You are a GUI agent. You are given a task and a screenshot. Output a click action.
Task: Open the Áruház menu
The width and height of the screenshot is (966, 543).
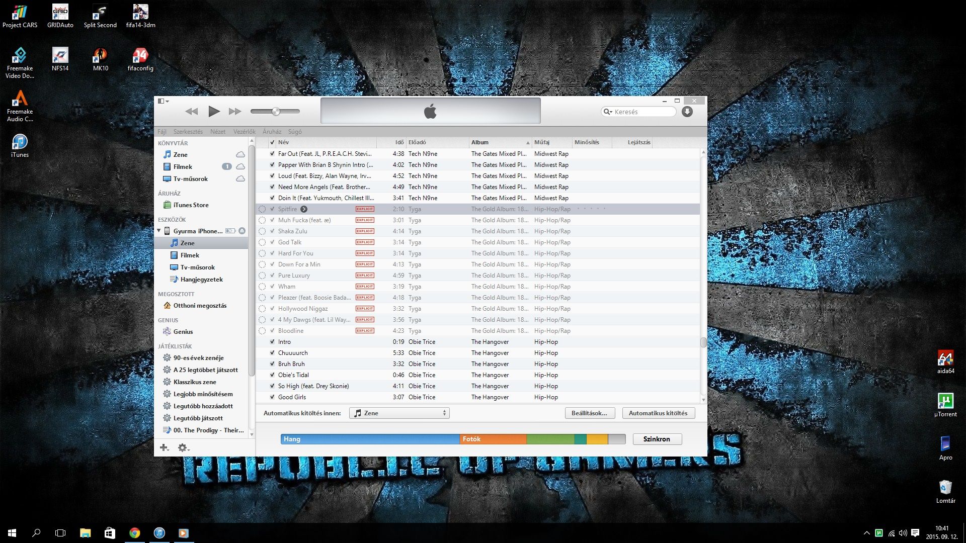point(272,132)
